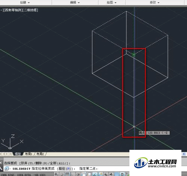Go to next layout tab arrow
The width and height of the screenshot is (187, 176).
coord(7,154)
